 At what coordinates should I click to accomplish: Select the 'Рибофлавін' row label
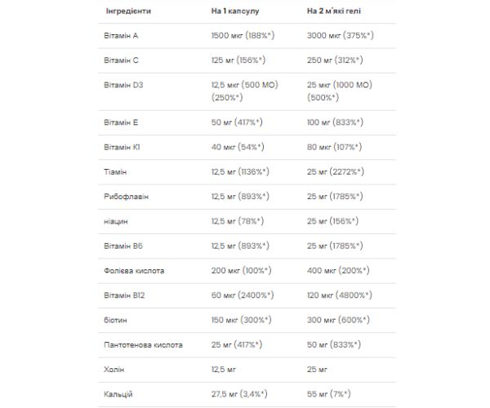(127, 197)
